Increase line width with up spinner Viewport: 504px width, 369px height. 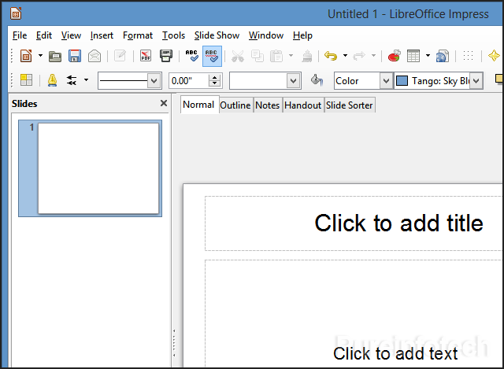click(215, 77)
